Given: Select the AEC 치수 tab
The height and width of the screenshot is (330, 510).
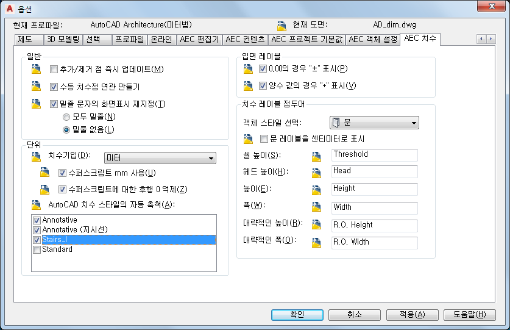Looking at the screenshot, I should click(420, 38).
